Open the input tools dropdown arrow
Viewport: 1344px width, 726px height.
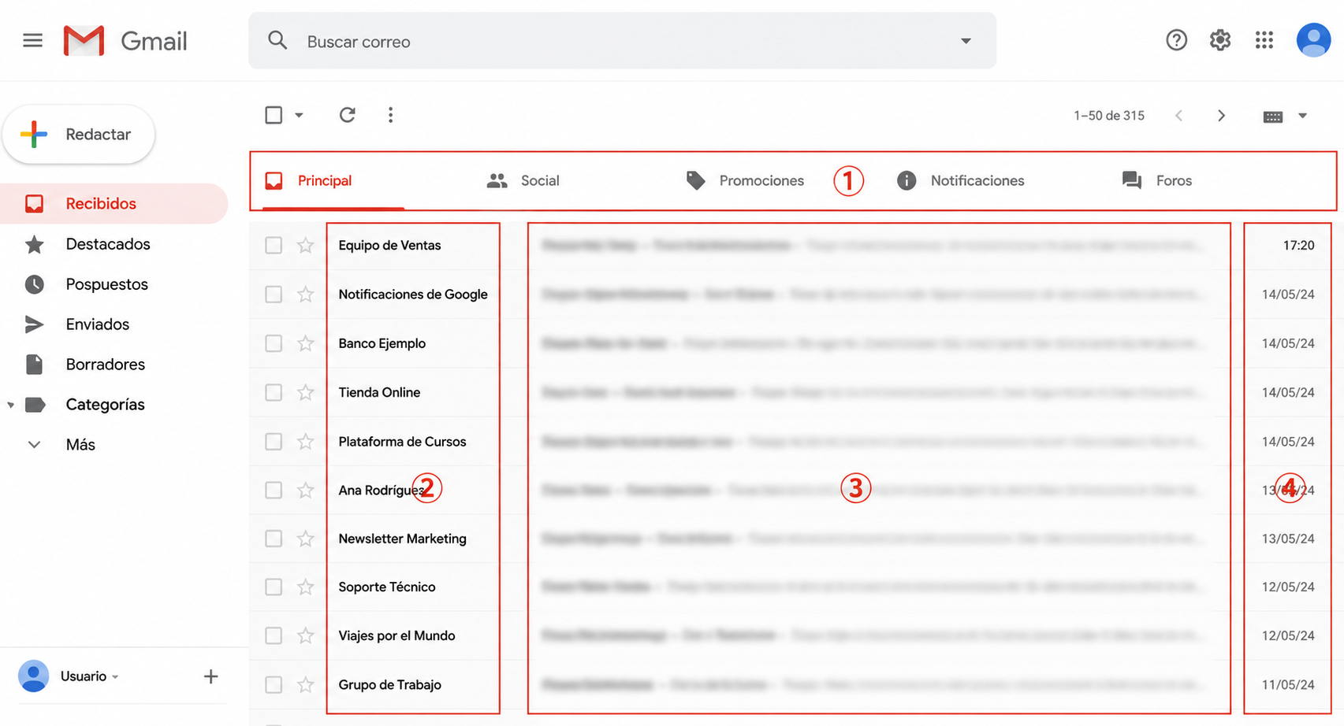pyautogui.click(x=1302, y=116)
